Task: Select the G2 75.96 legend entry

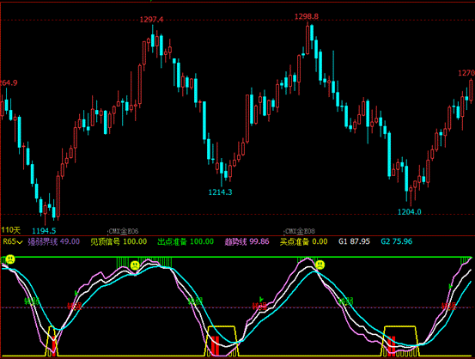Action: 397,241
